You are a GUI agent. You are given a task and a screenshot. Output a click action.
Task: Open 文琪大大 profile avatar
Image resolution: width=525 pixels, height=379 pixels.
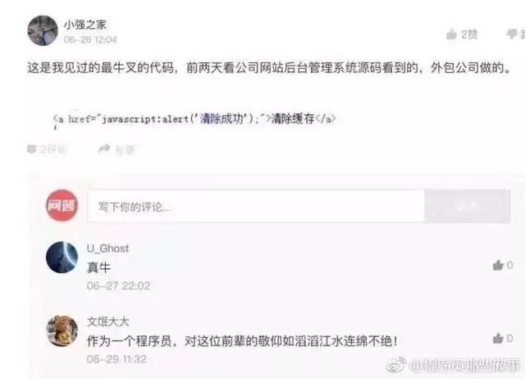(x=62, y=331)
